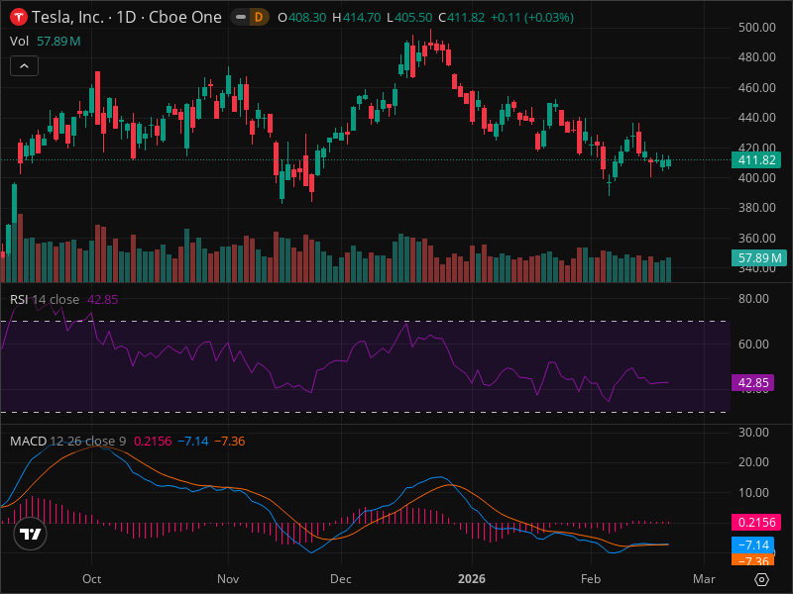This screenshot has height=594, width=793.
Task: Click the MACD histogram label 0.2156
Action: click(756, 523)
